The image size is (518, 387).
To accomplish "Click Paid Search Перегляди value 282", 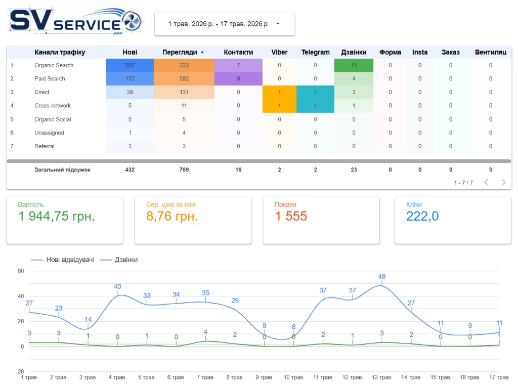I will (184, 78).
